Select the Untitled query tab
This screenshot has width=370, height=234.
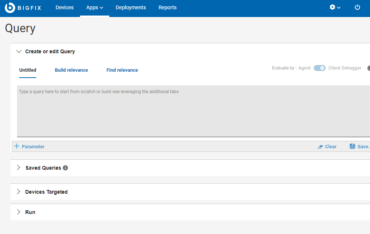pos(28,70)
